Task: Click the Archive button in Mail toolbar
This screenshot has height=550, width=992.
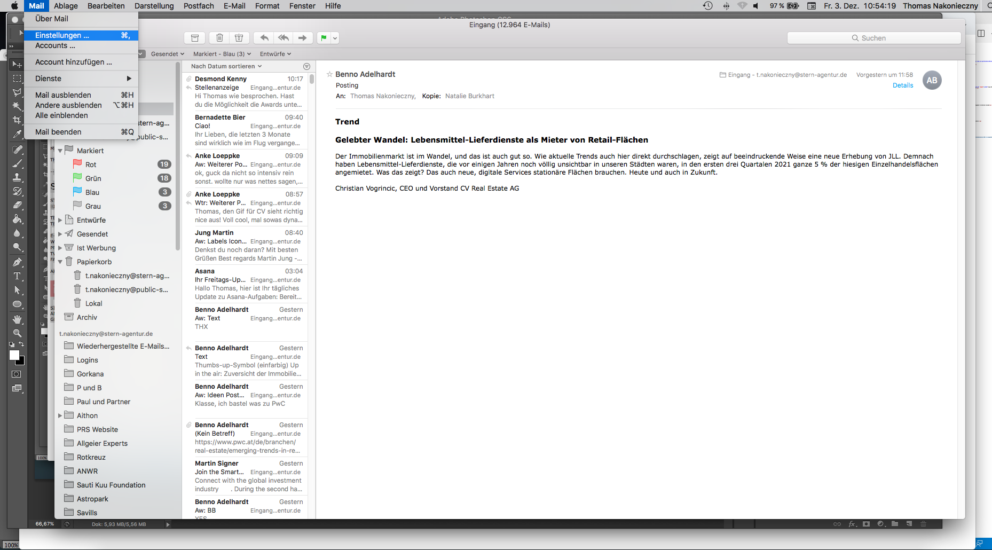Action: click(x=195, y=38)
